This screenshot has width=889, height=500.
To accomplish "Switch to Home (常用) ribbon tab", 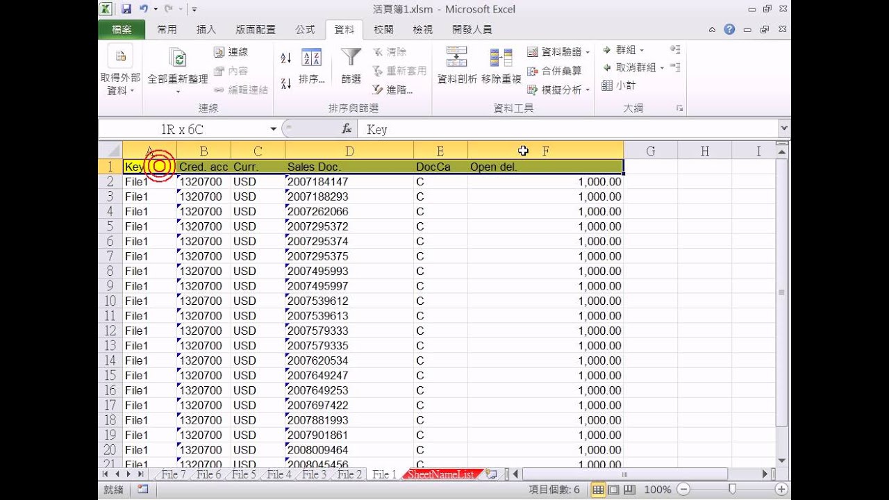I will [x=167, y=29].
